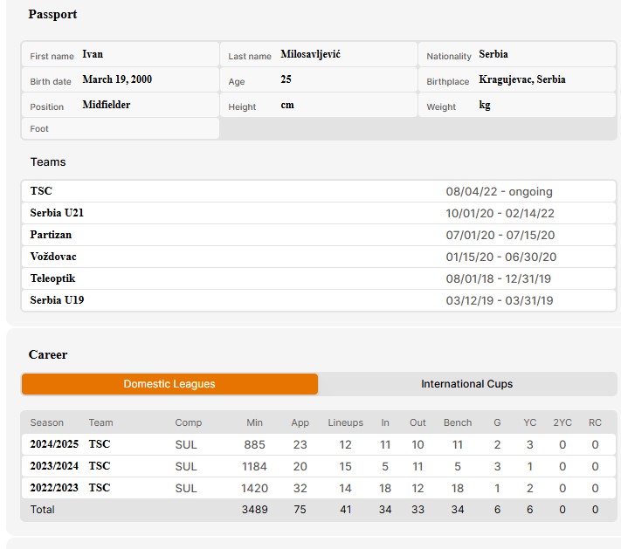Click the total appearances value 75
This screenshot has height=549, width=621.
[300, 510]
